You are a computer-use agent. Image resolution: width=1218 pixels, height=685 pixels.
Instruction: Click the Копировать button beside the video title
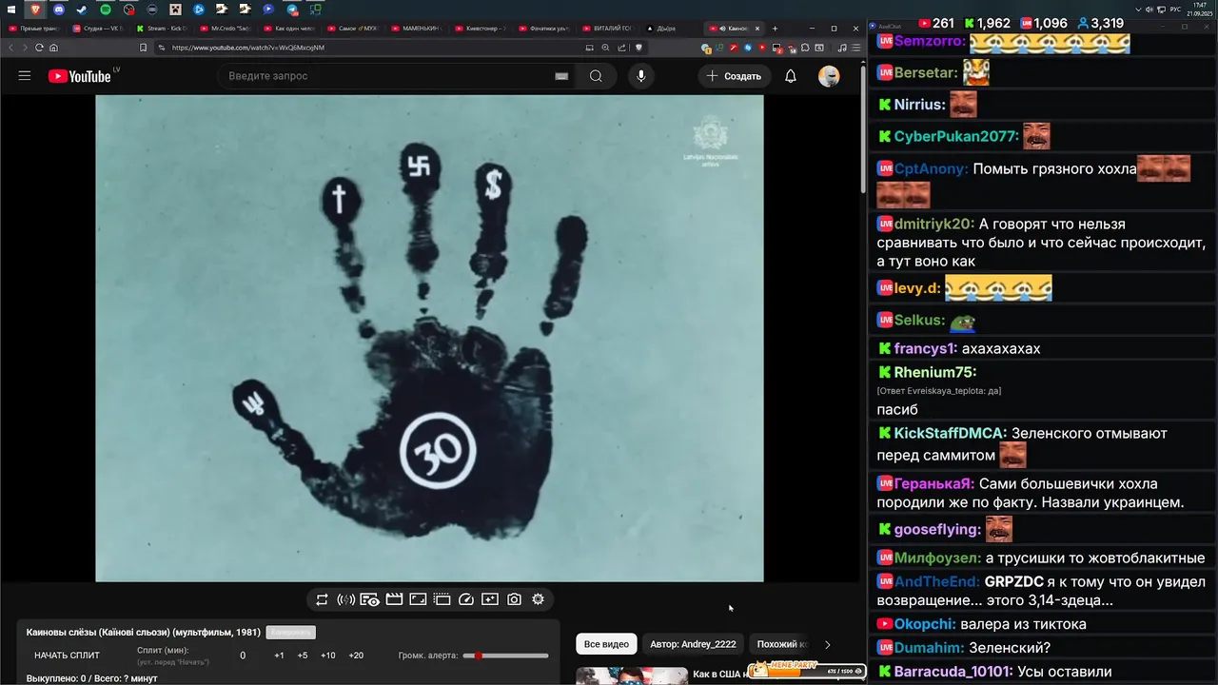point(290,632)
